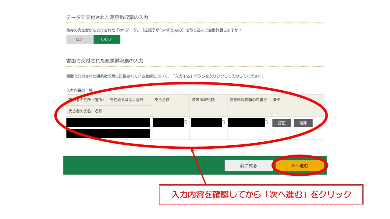Click the 削除 button in the table row
Viewport: 390px width, 219px height.
click(x=303, y=123)
